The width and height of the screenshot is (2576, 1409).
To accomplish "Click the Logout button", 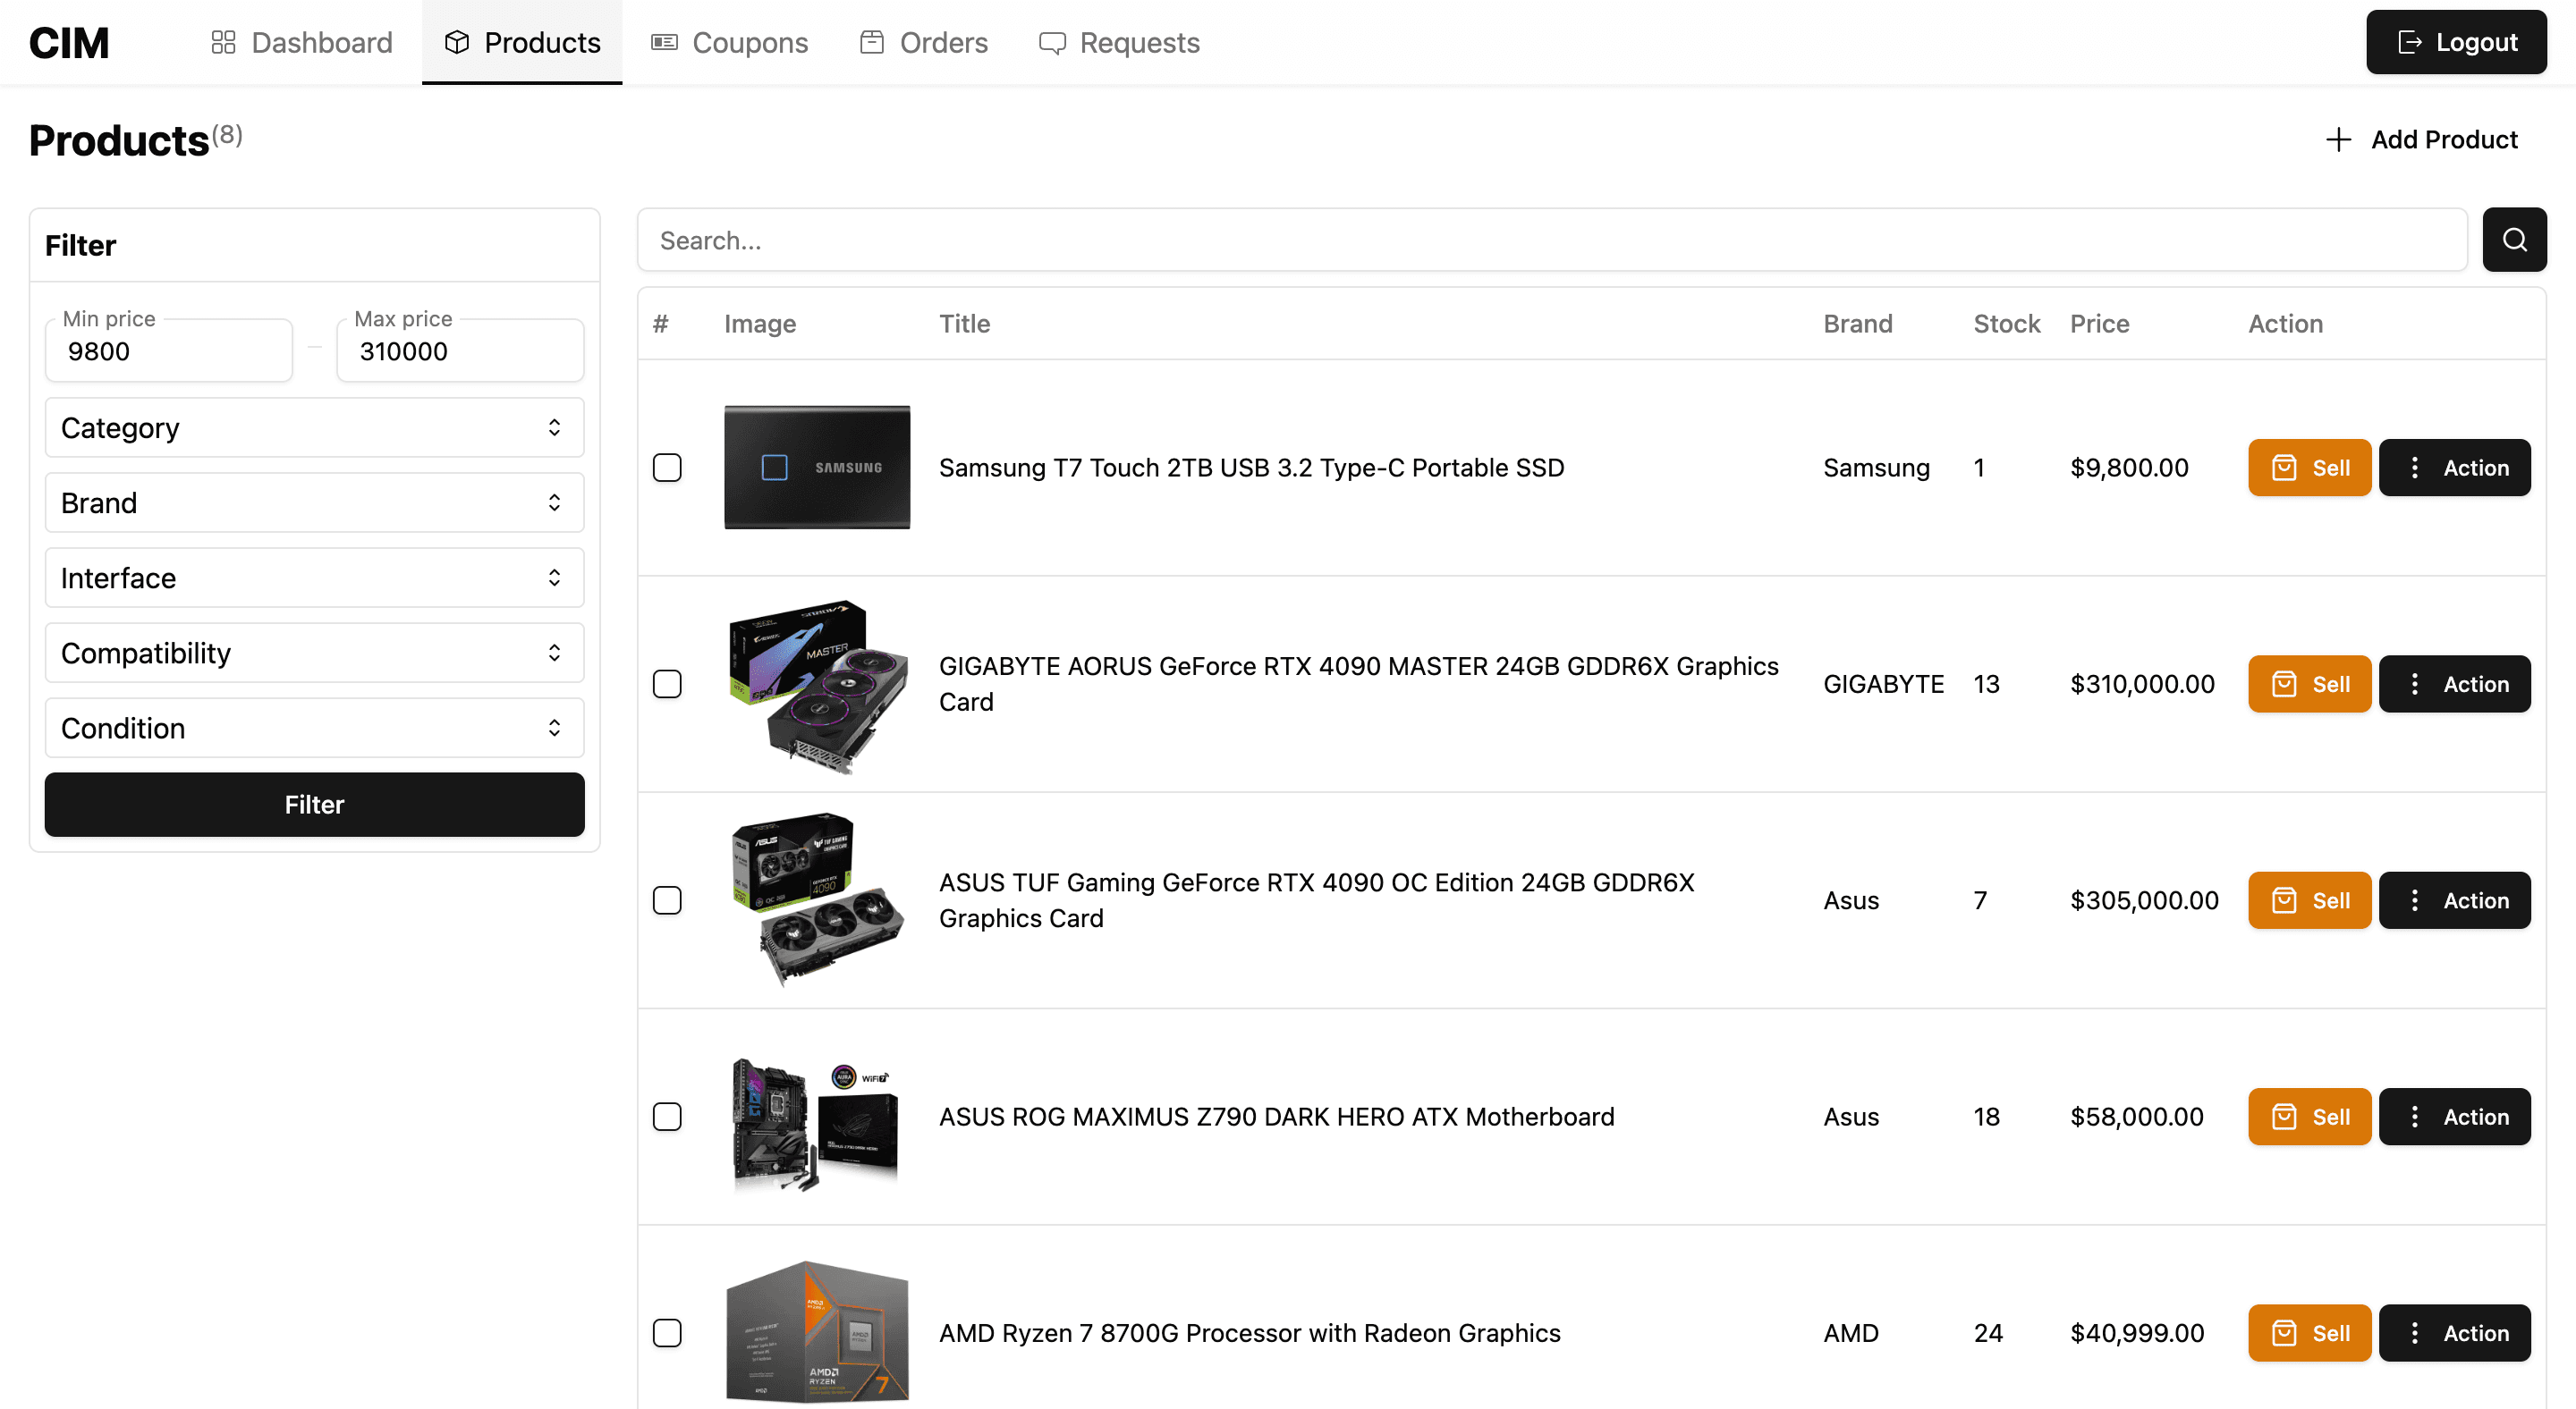I will tap(2456, 42).
